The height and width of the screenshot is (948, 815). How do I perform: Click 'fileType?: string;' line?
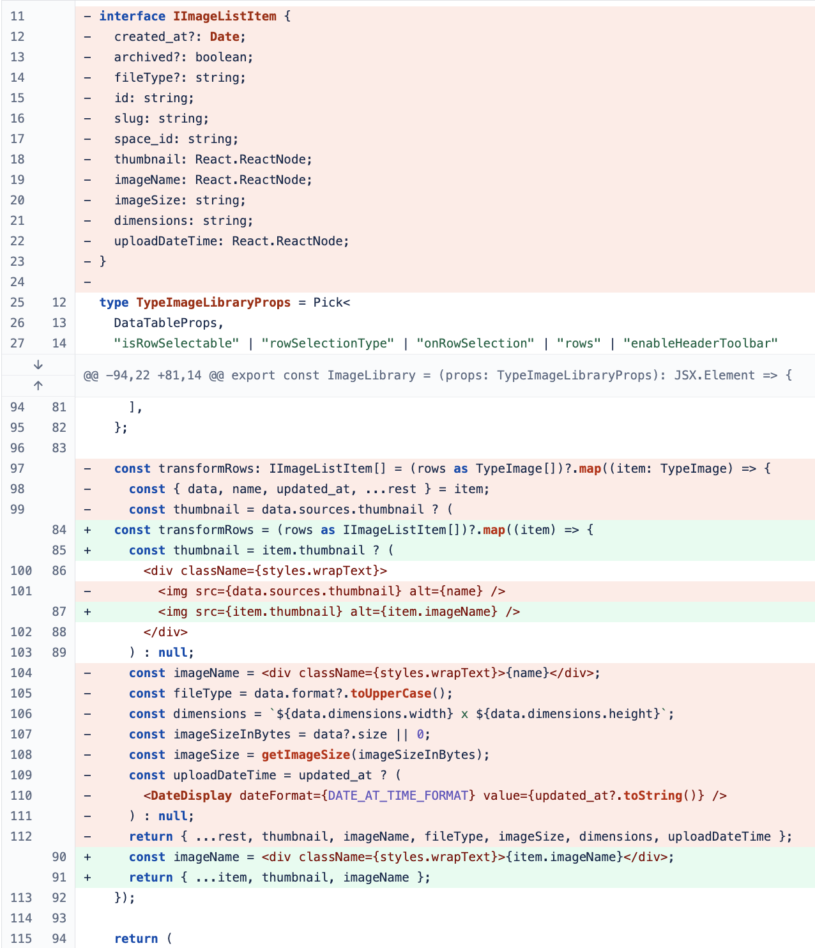click(x=445, y=77)
